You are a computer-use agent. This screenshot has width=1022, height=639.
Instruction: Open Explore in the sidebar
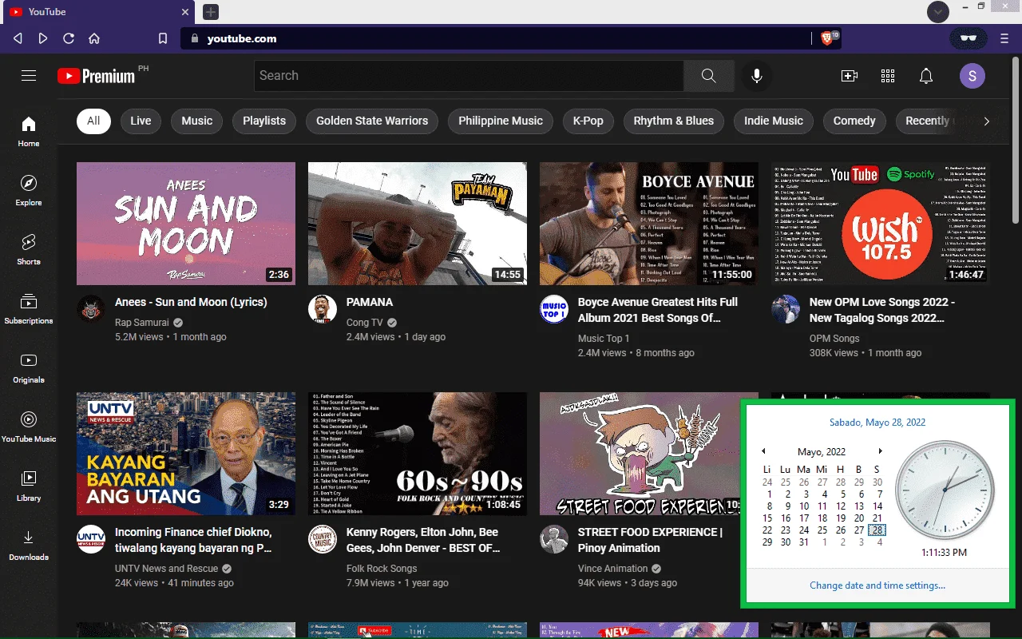pyautogui.click(x=29, y=189)
